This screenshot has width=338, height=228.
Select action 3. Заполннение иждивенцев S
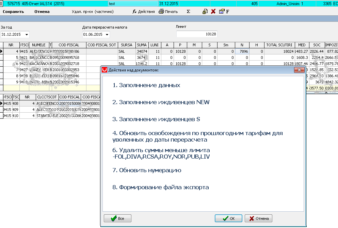tap(156, 119)
